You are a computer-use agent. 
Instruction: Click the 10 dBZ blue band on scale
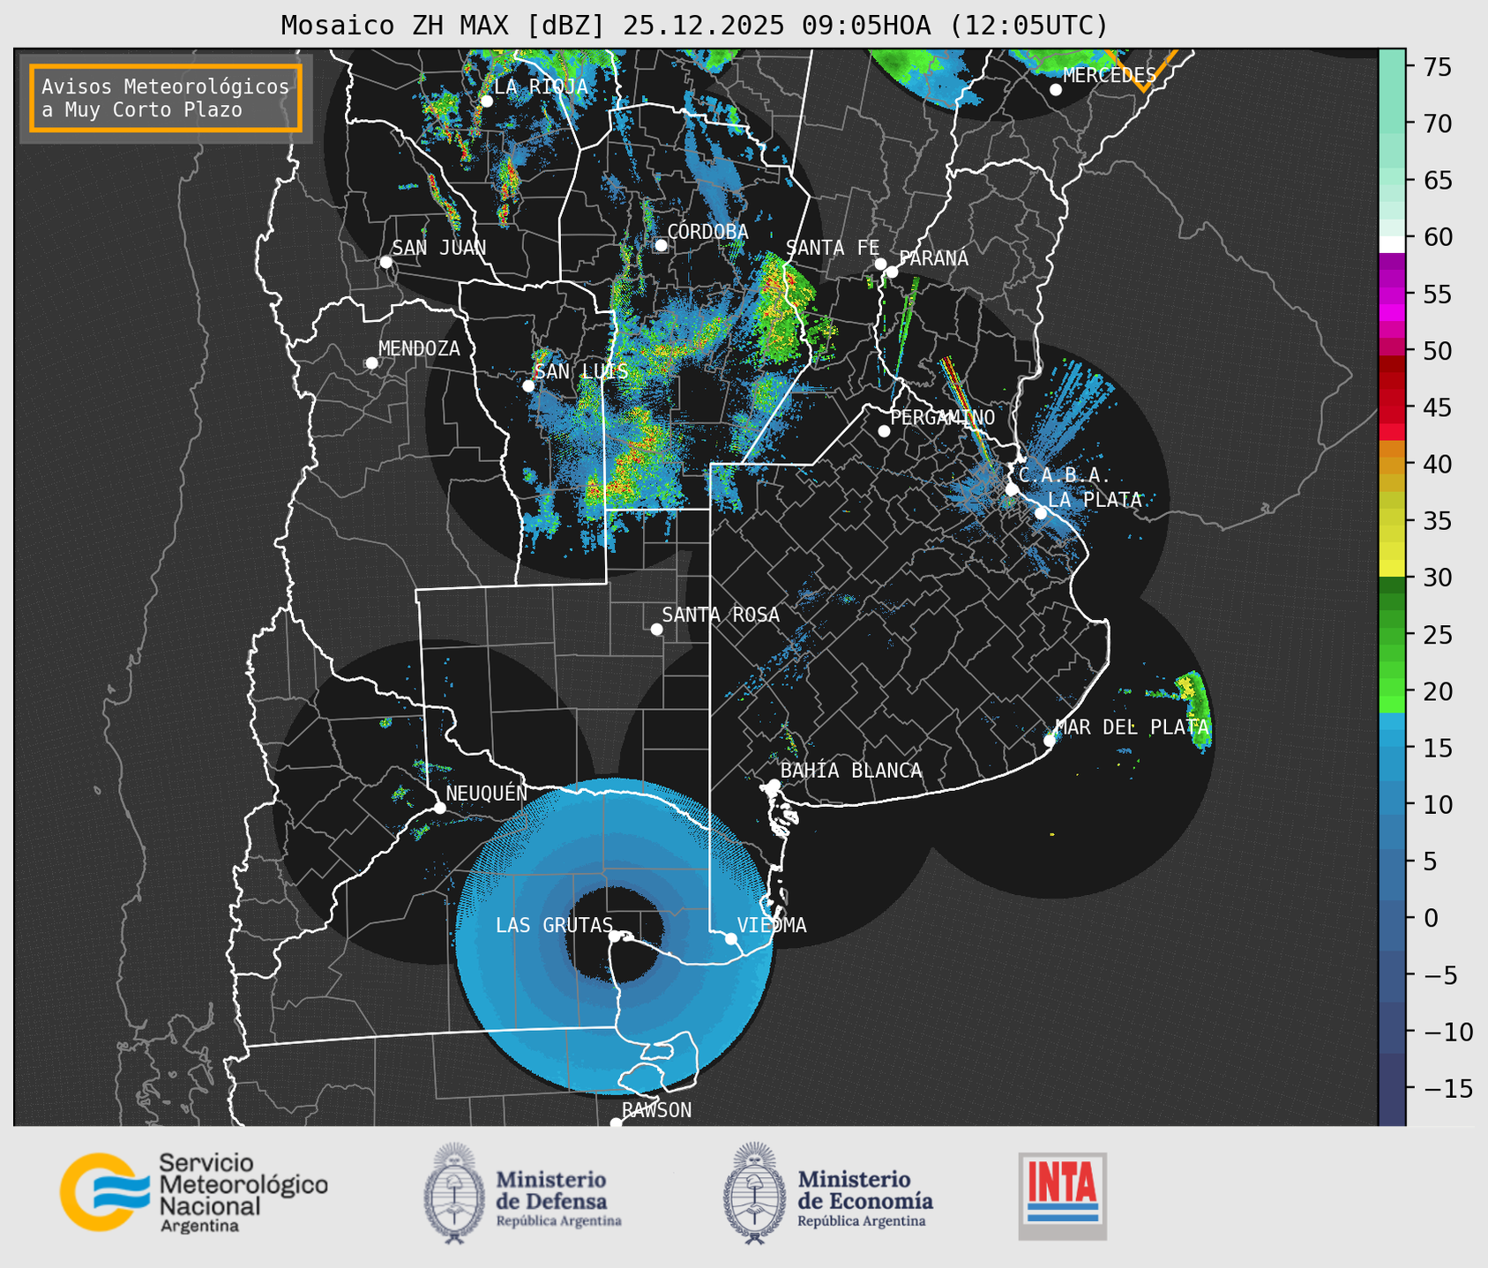pyautogui.click(x=1392, y=804)
